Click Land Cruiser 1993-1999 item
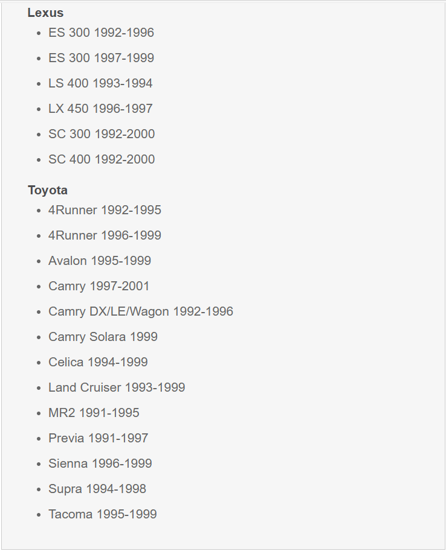This screenshot has height=551, width=446. 117,387
